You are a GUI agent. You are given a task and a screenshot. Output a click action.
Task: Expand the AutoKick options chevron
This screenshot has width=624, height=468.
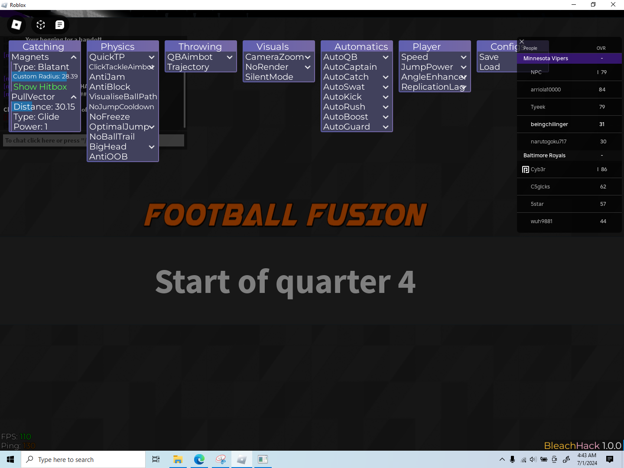(x=386, y=97)
